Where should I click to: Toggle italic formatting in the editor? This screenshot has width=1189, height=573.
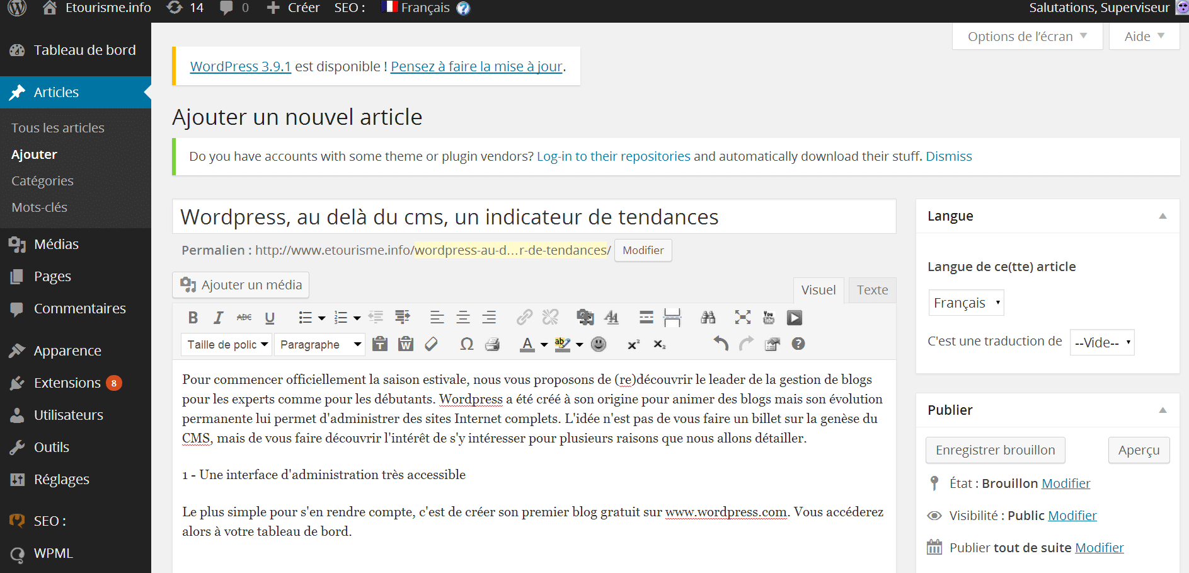click(x=219, y=318)
